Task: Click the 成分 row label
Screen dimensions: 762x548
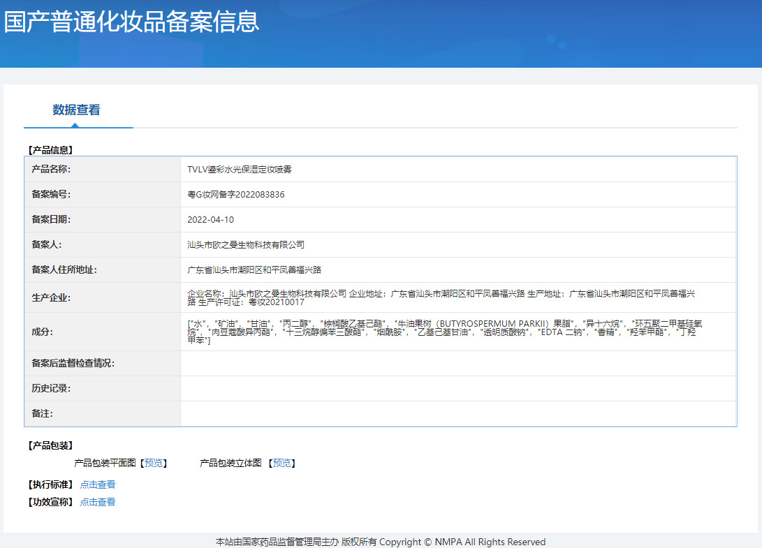Action: coord(43,332)
